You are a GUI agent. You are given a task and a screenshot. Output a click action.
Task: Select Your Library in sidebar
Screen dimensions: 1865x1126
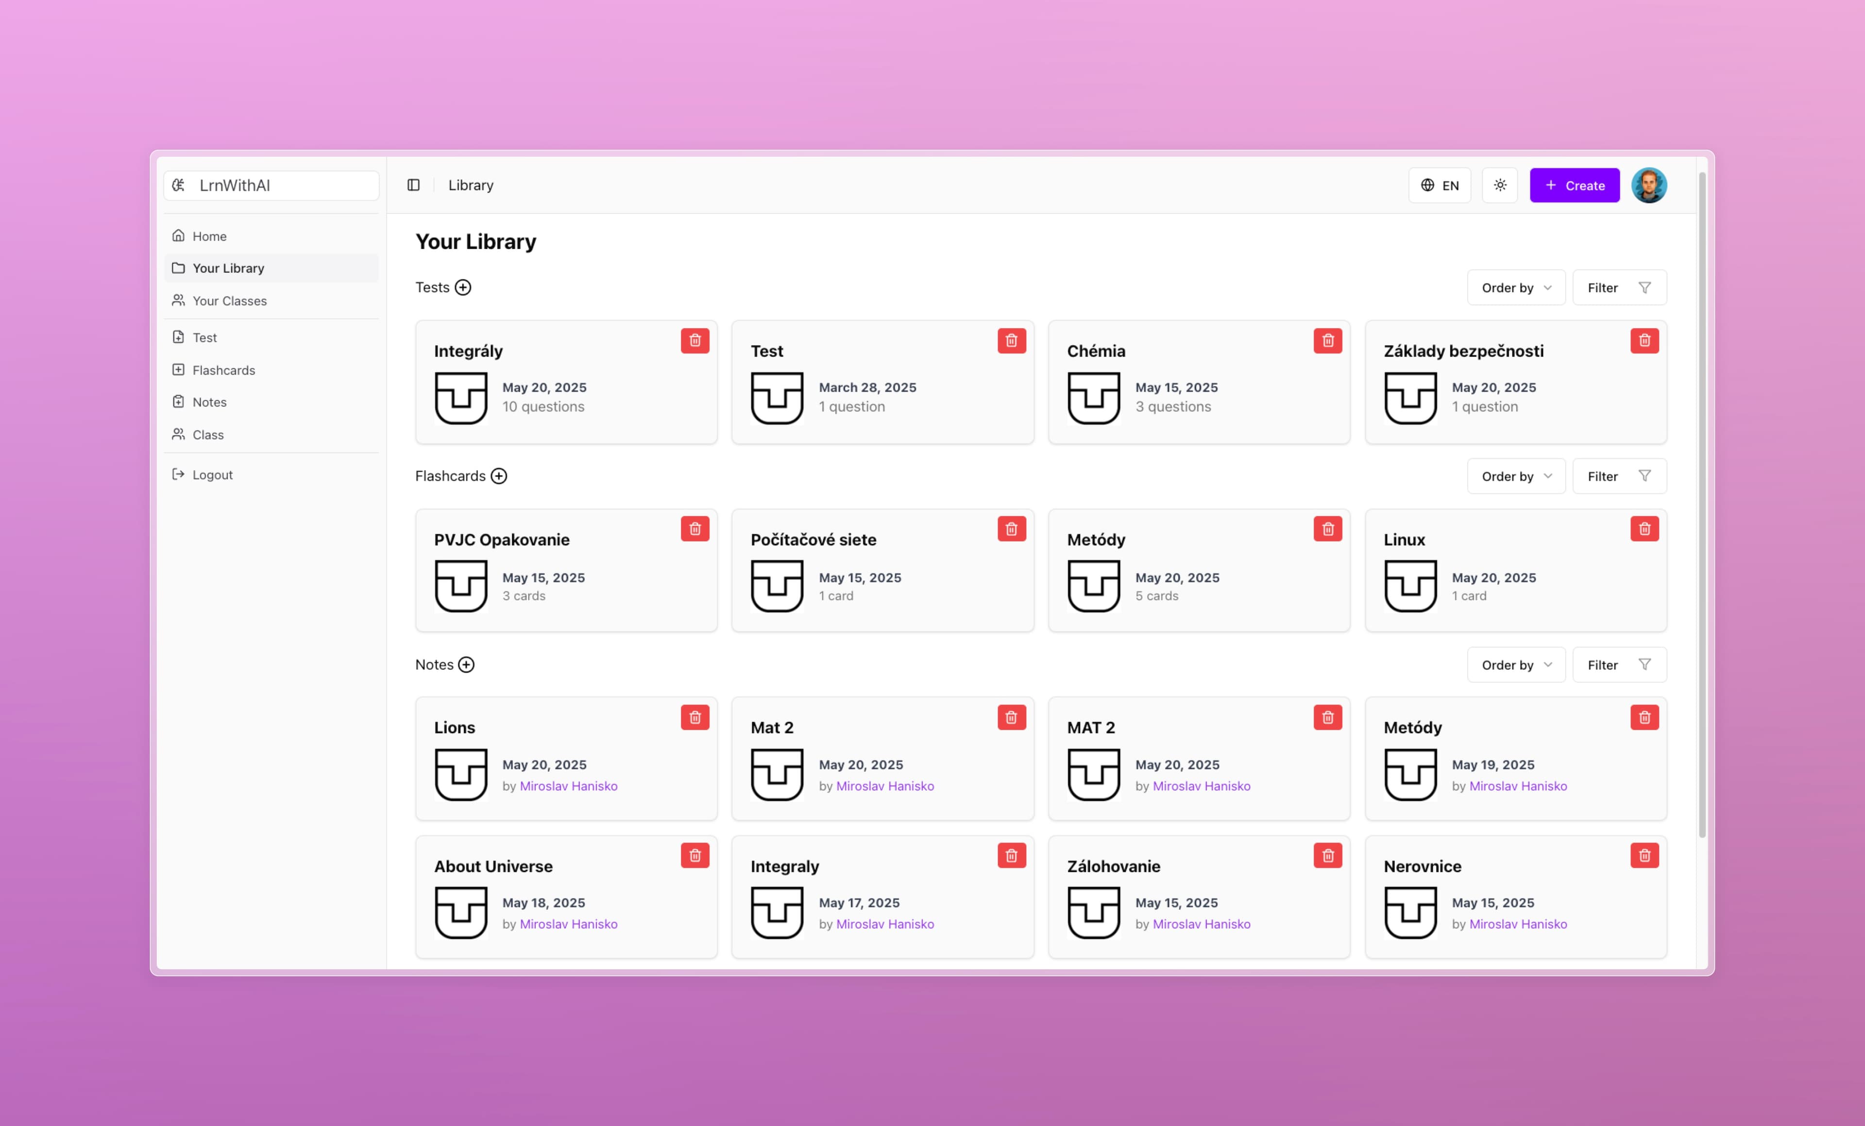point(271,268)
